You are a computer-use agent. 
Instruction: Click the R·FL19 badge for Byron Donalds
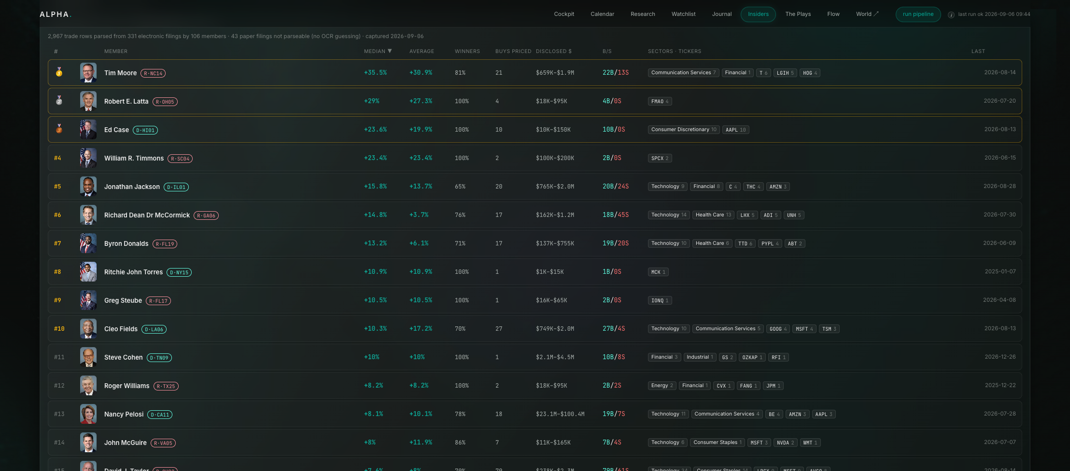[165, 244]
